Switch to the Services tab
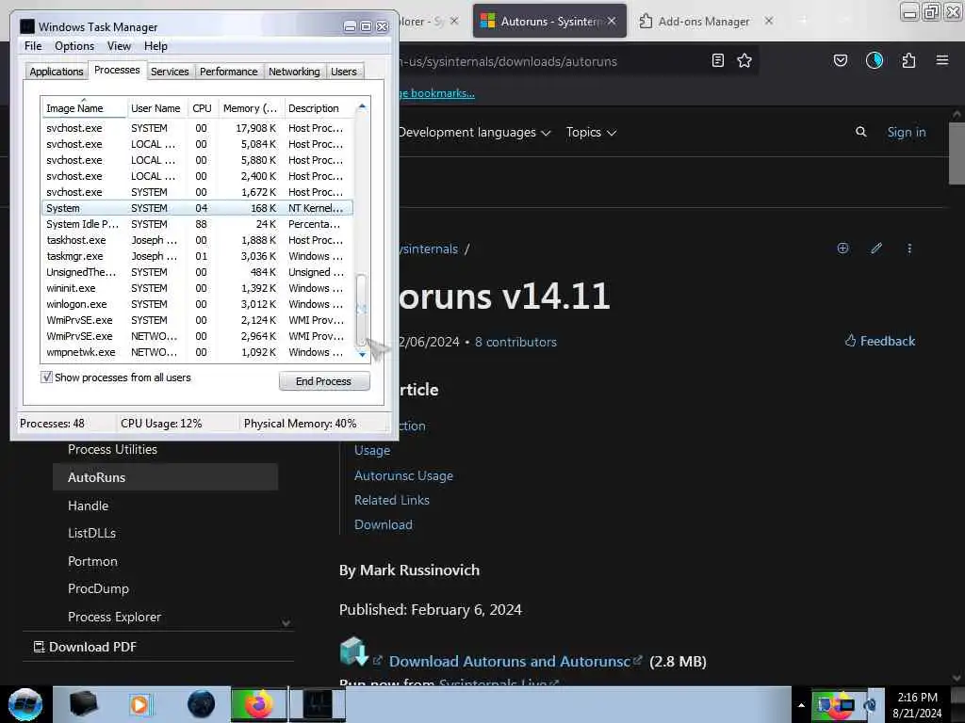The image size is (965, 723). click(x=170, y=72)
